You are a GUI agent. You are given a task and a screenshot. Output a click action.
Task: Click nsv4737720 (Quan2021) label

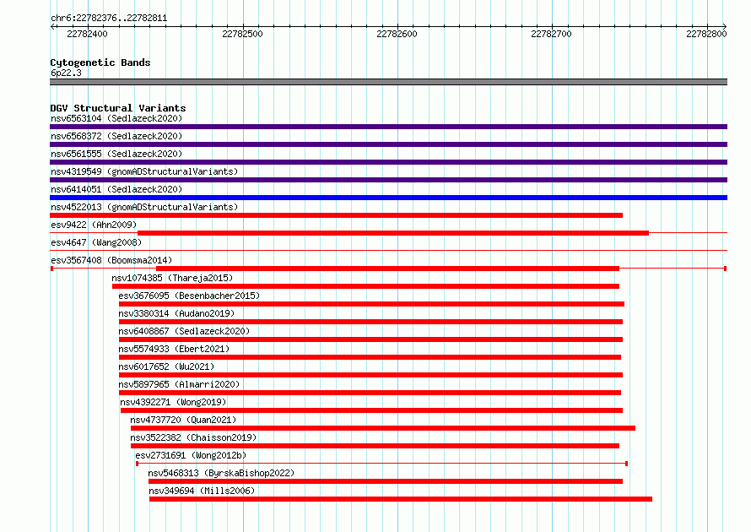pos(183,420)
